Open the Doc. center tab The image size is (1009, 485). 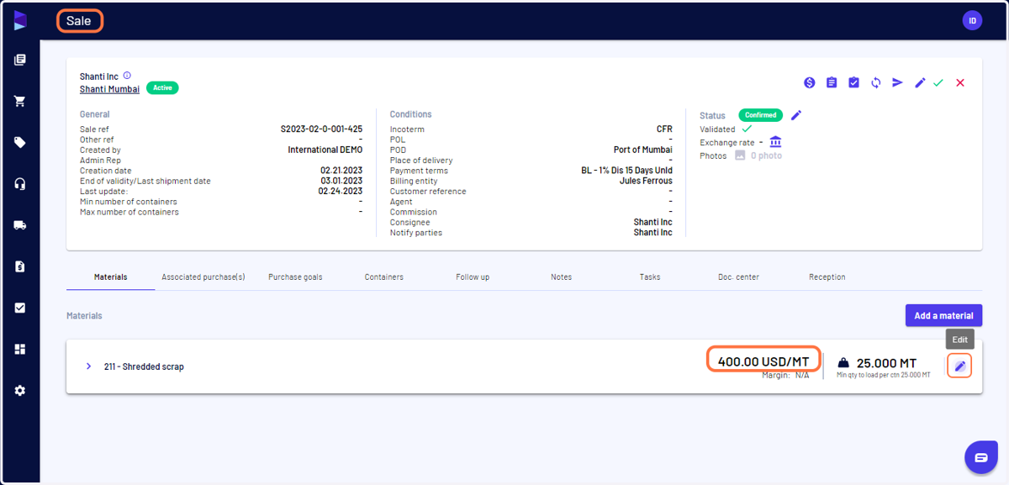[x=739, y=277]
